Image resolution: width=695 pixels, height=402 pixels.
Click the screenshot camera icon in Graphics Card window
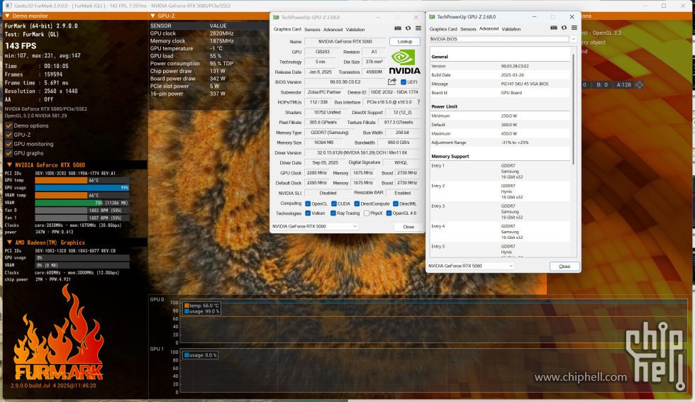398,29
